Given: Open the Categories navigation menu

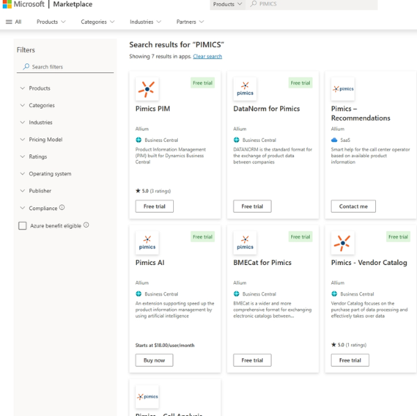Looking at the screenshot, I should coord(97,22).
